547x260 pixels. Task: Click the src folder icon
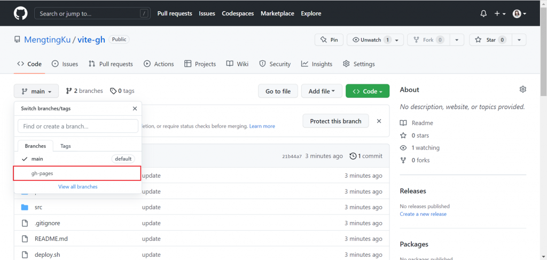coord(25,207)
